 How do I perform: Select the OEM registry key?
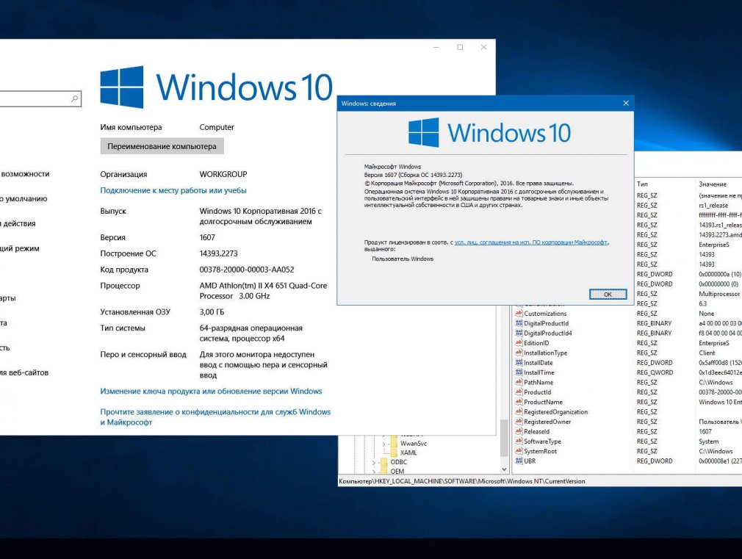(397, 471)
